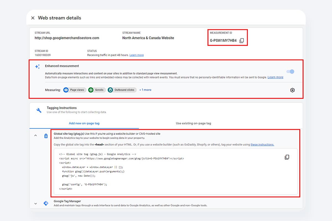Click the 'Receiving traffic in past 48 hours' status
The height and width of the screenshot is (221, 332).
tap(108, 55)
